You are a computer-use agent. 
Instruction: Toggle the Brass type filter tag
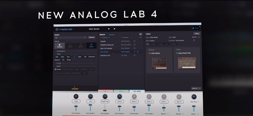point(63,57)
